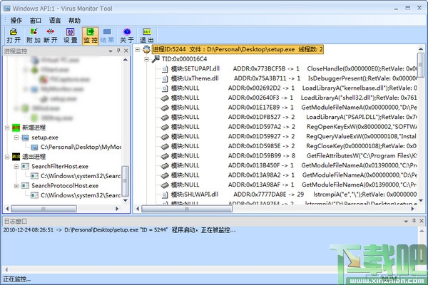The width and height of the screenshot is (428, 285).
Task: Select the path entry under SearchFilterHost.exe
Action: tap(81, 176)
